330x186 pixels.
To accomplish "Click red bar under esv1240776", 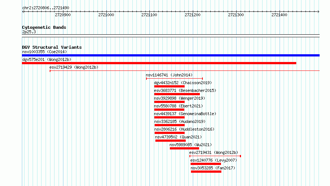I will click(x=206, y=164).
